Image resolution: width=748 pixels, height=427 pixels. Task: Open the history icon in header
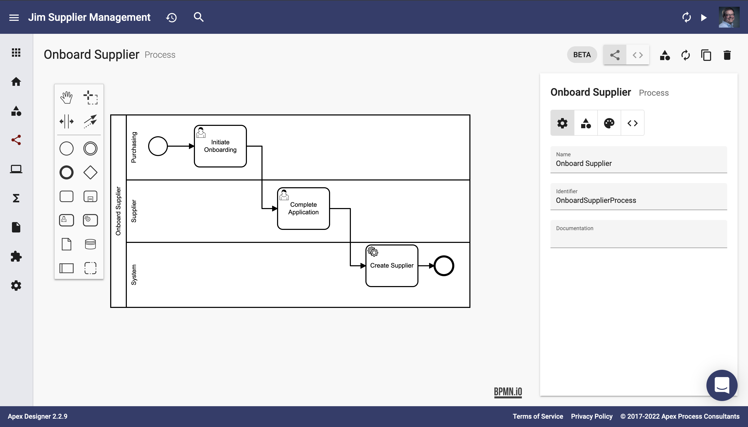pyautogui.click(x=172, y=17)
